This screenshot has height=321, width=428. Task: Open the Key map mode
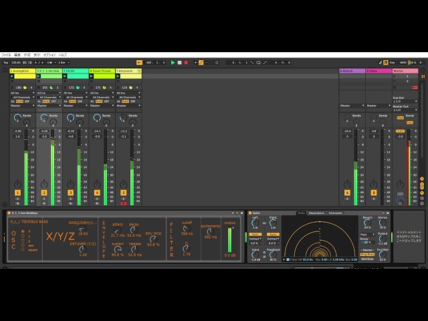pos(393,62)
